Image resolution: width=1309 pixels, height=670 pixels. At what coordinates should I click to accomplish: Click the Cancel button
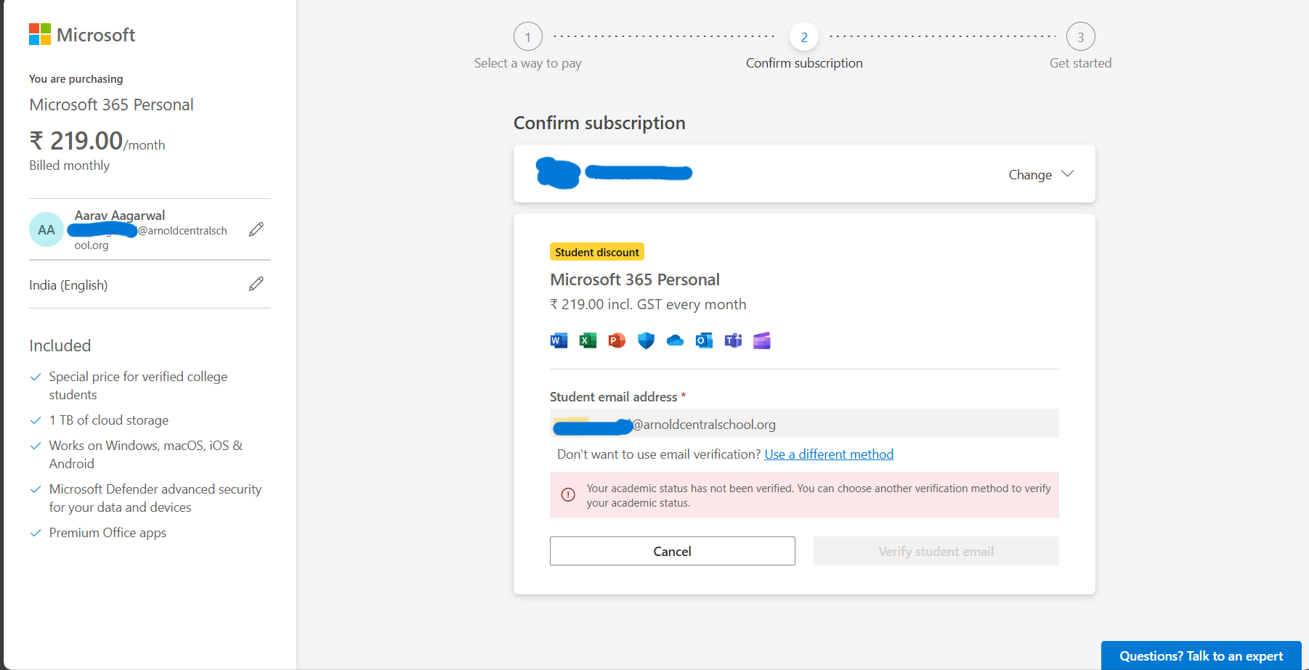pos(673,551)
